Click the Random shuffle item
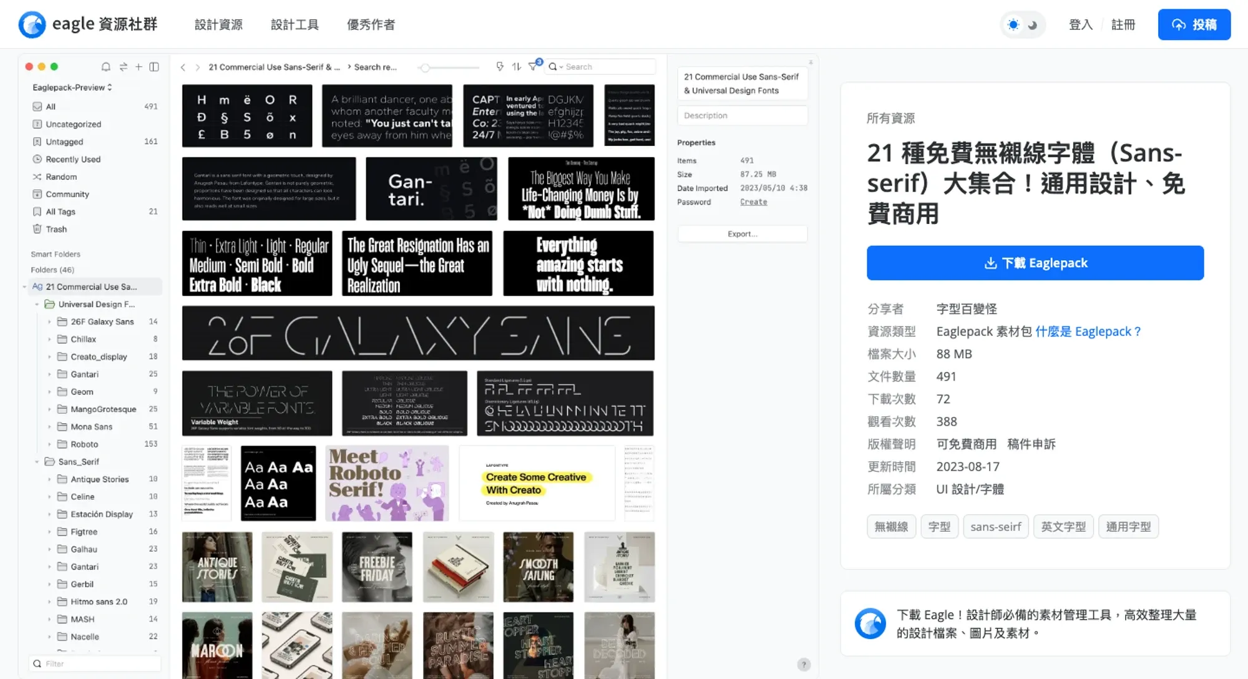1248x679 pixels. pyautogui.click(x=95, y=177)
